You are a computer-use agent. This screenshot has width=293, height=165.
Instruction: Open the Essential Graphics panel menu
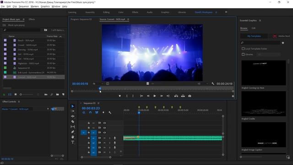(260, 20)
